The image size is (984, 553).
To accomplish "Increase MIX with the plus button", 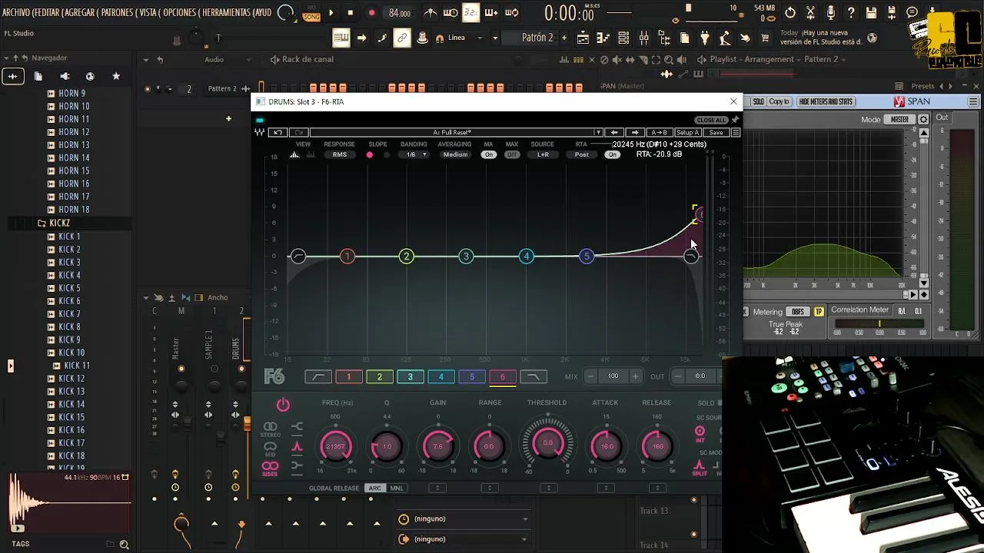I will [635, 376].
